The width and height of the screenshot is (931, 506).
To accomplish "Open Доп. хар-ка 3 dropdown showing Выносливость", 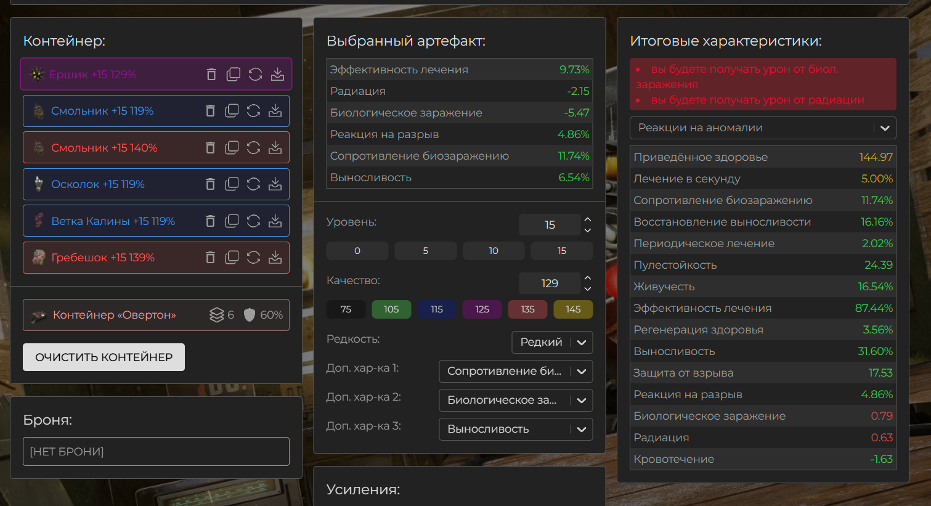I will click(516, 429).
